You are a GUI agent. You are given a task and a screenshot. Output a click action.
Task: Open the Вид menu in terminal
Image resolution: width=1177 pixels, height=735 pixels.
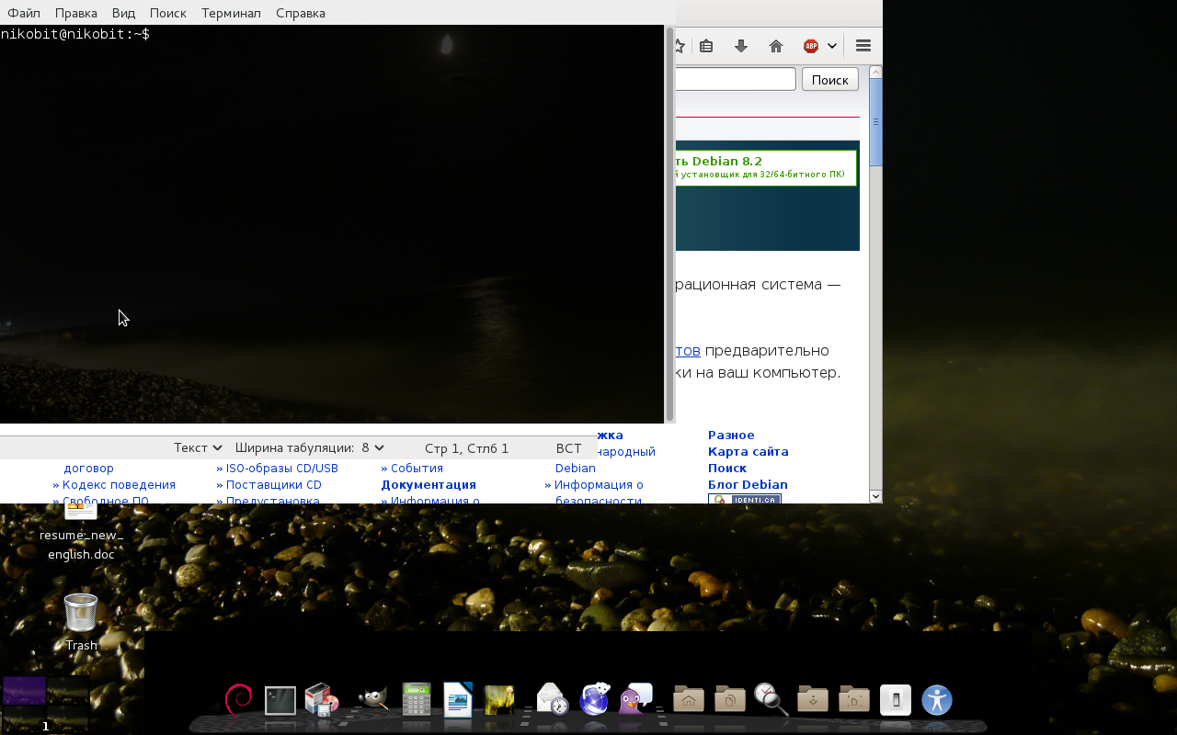click(x=123, y=13)
